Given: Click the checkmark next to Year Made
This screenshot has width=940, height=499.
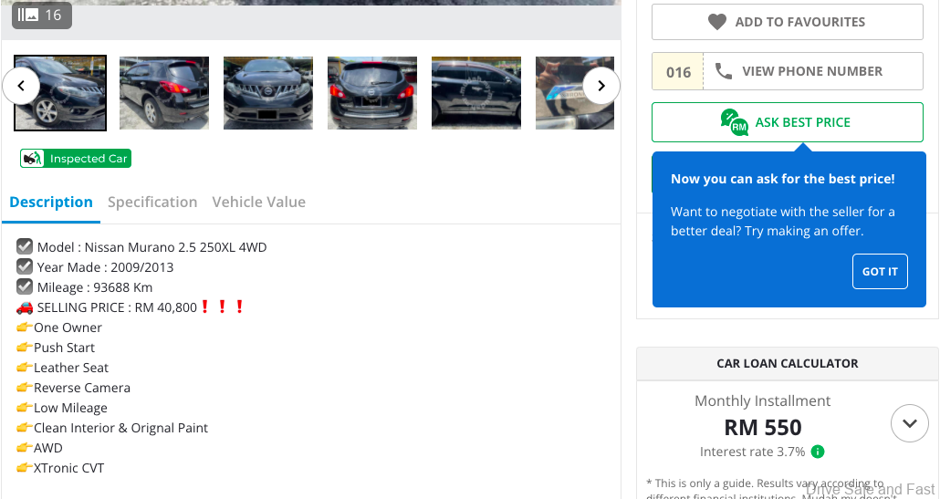Looking at the screenshot, I should click(x=25, y=267).
